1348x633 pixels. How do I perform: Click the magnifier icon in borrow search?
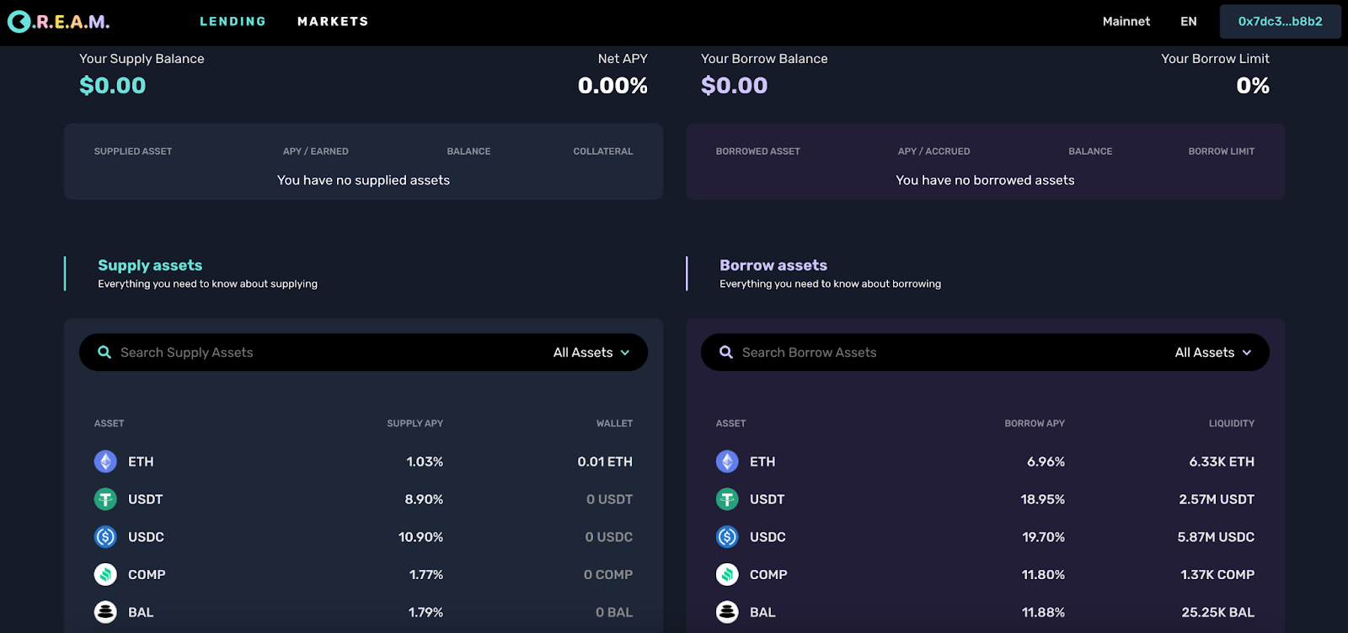(x=726, y=352)
